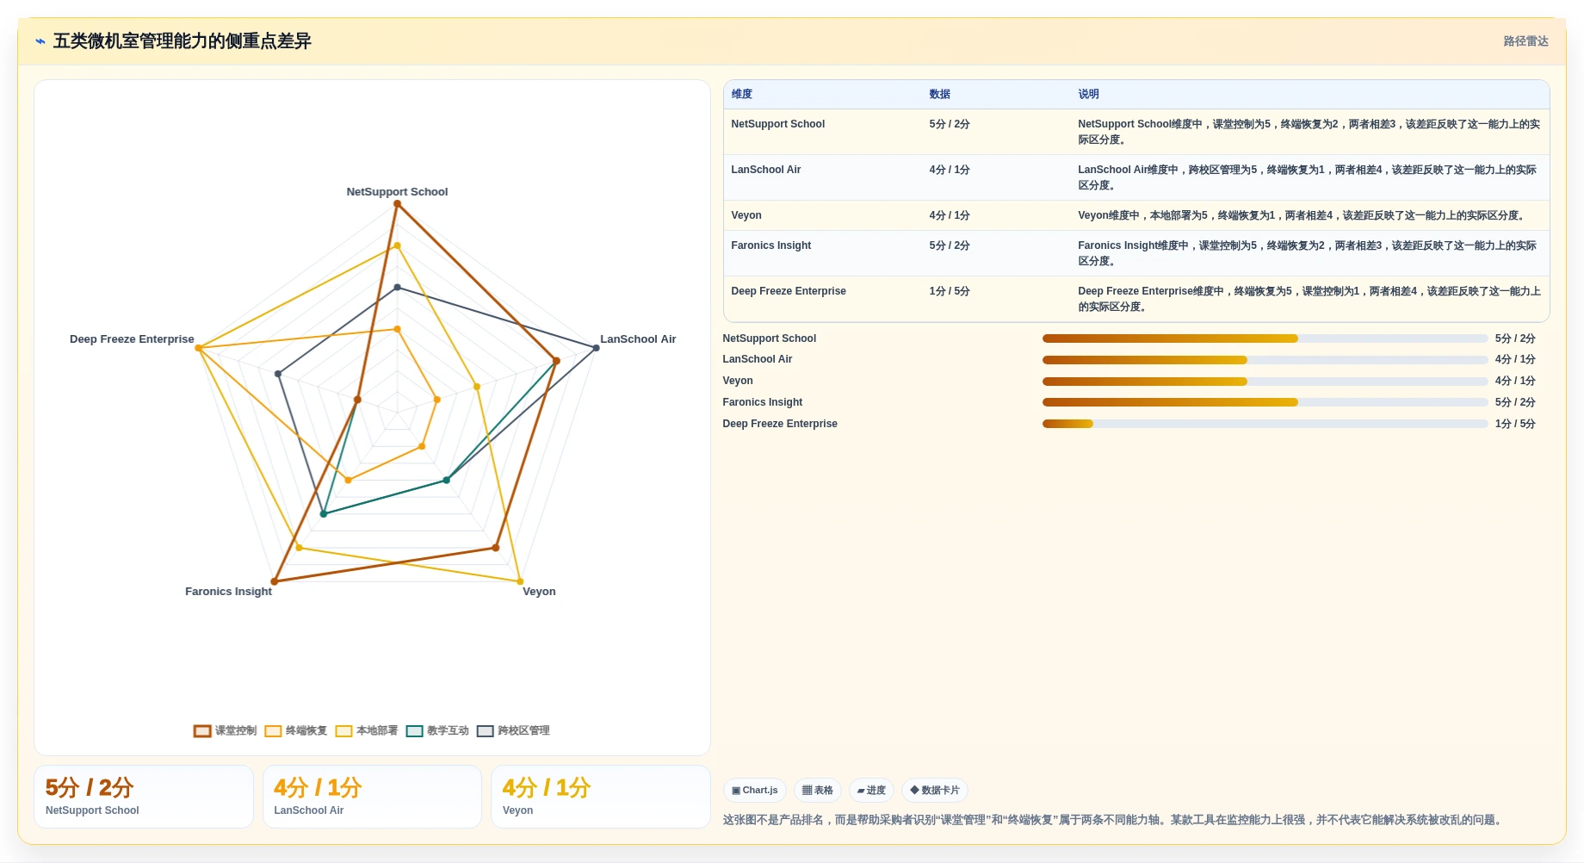This screenshot has width=1584, height=863.
Task: Toggle the 本地部署 legend swatch
Action: pos(343,731)
